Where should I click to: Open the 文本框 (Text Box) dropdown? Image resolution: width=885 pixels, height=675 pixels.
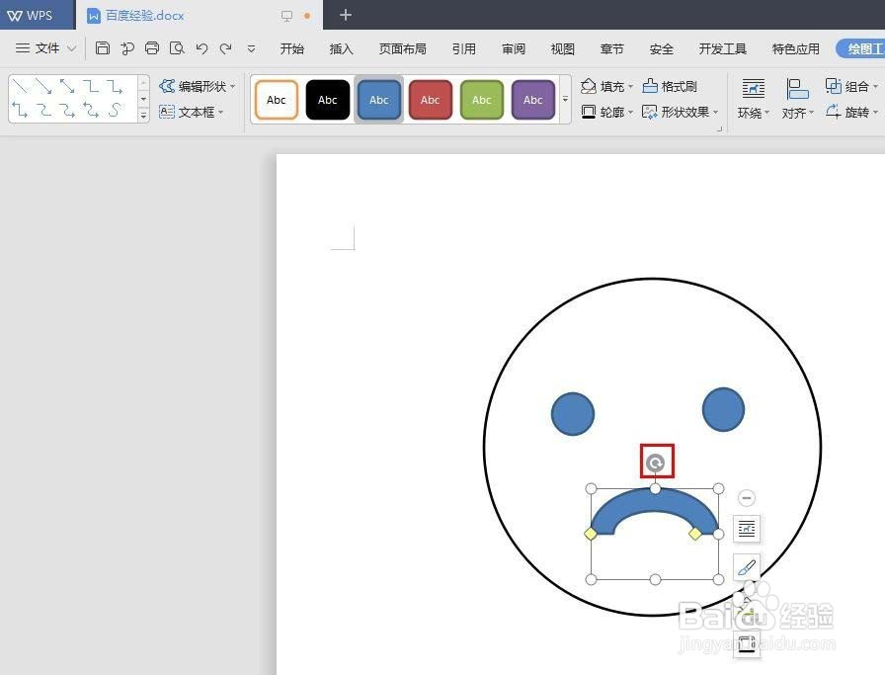[x=197, y=112]
